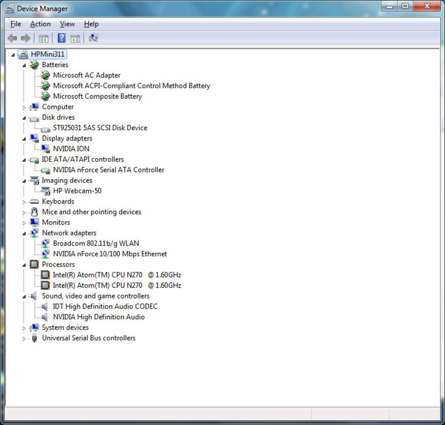Click the IDT High Definition Audio speaker icon

[x=45, y=306]
